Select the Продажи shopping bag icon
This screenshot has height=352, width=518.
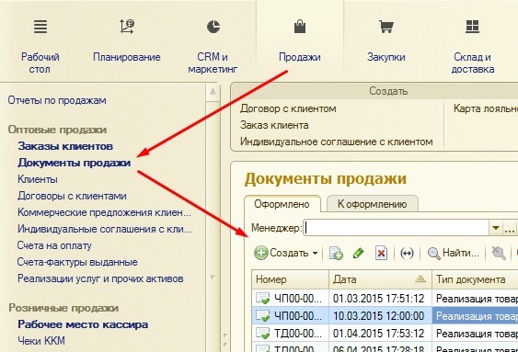tap(300, 27)
